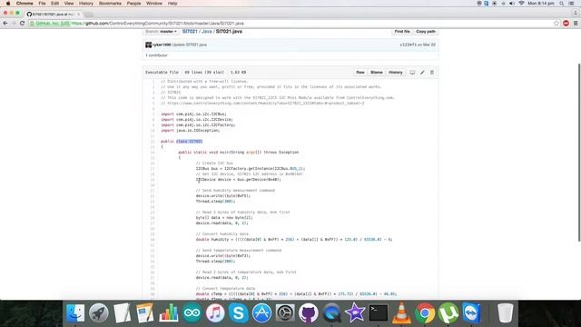Open App Store from dock
This screenshot has width=581, height=327.
coord(262,312)
